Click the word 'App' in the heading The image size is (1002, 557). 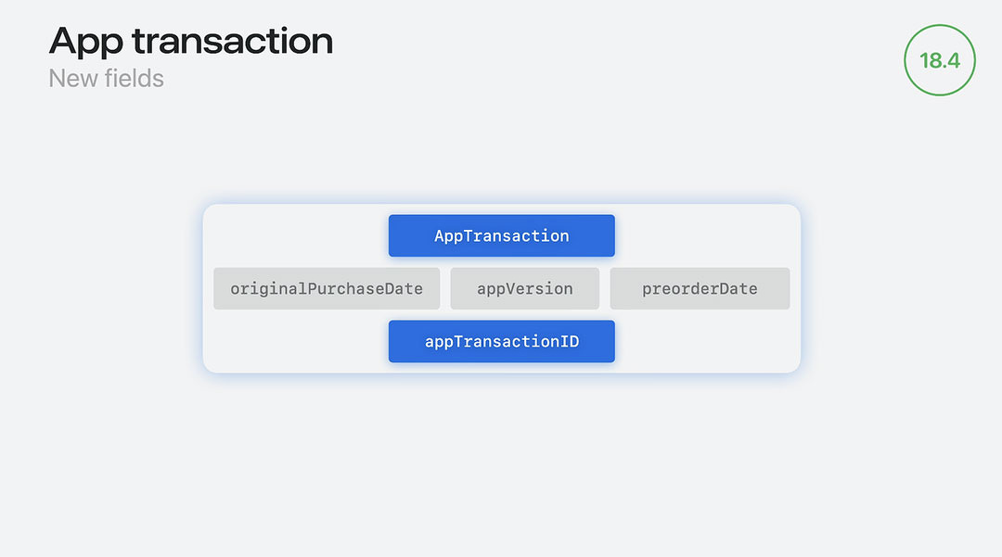[85, 43]
